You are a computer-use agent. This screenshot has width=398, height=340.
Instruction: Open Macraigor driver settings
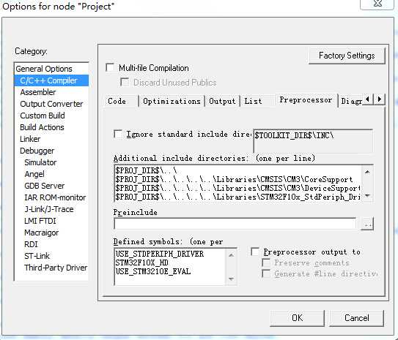click(x=41, y=233)
